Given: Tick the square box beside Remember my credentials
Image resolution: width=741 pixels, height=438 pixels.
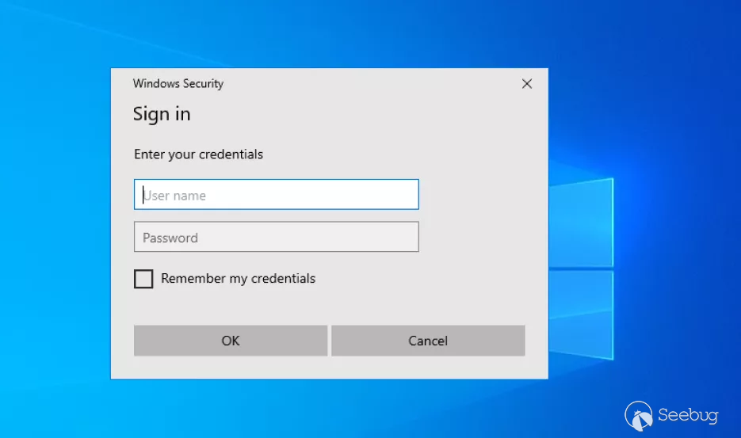Looking at the screenshot, I should click(143, 279).
